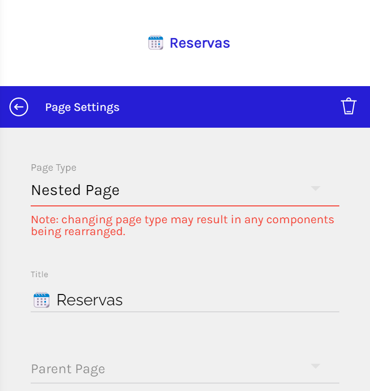Screen dimensions: 370x391
Task: Click the calendar emoji in the Title field
Action: point(41,300)
